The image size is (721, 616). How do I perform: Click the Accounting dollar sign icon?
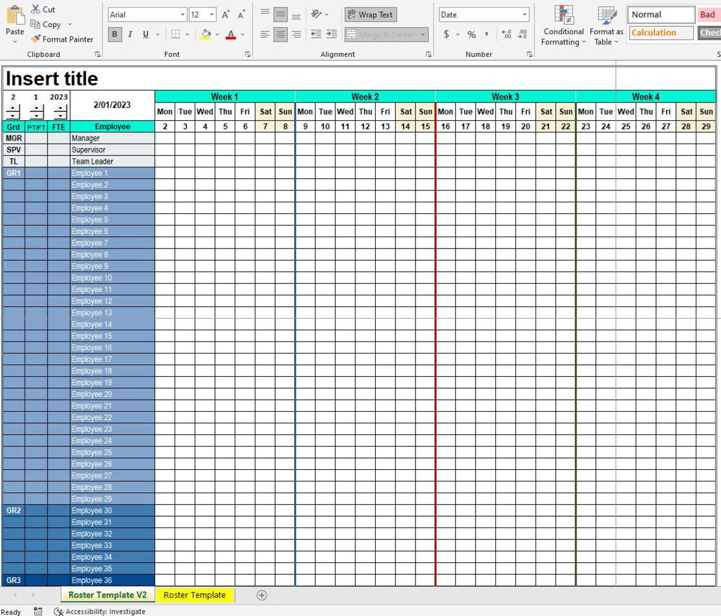[x=447, y=35]
